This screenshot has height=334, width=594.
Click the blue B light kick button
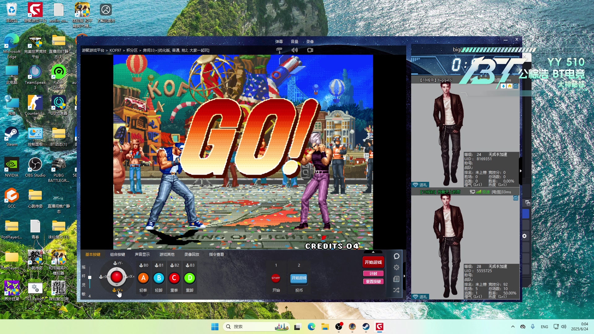tap(159, 278)
